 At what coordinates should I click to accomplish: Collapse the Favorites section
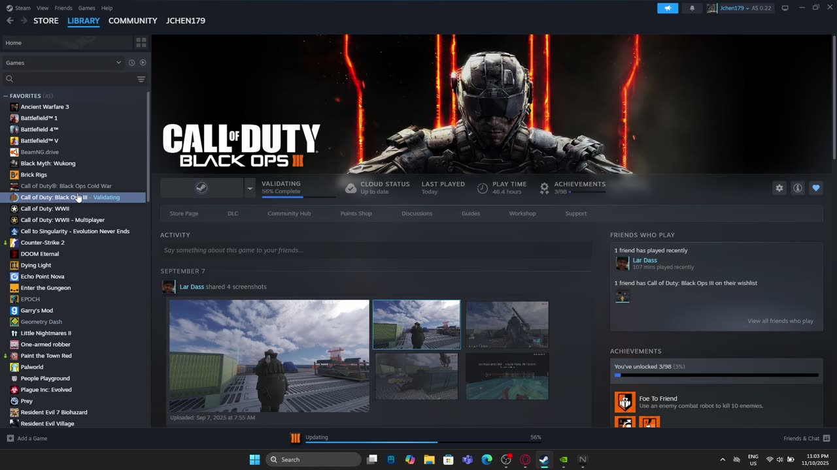(x=5, y=96)
